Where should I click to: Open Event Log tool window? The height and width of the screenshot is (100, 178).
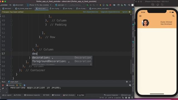click(126, 95)
